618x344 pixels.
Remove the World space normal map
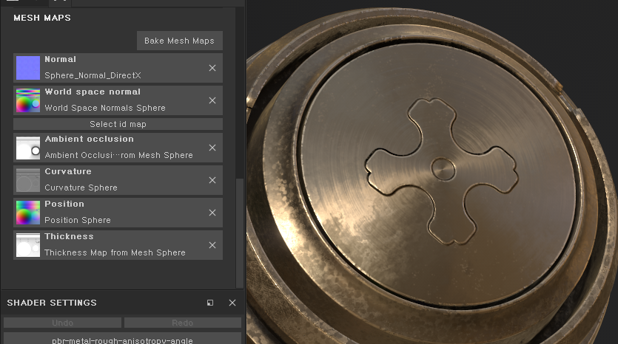coord(212,100)
